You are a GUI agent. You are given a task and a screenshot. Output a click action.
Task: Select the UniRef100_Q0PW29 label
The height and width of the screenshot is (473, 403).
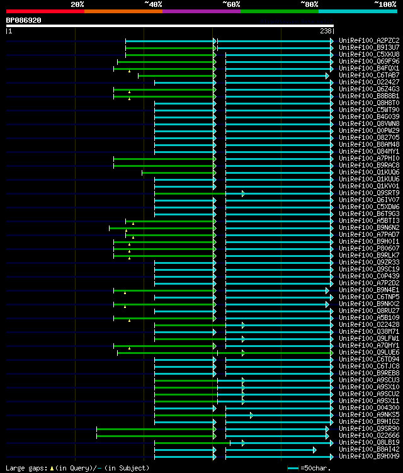click(x=369, y=130)
